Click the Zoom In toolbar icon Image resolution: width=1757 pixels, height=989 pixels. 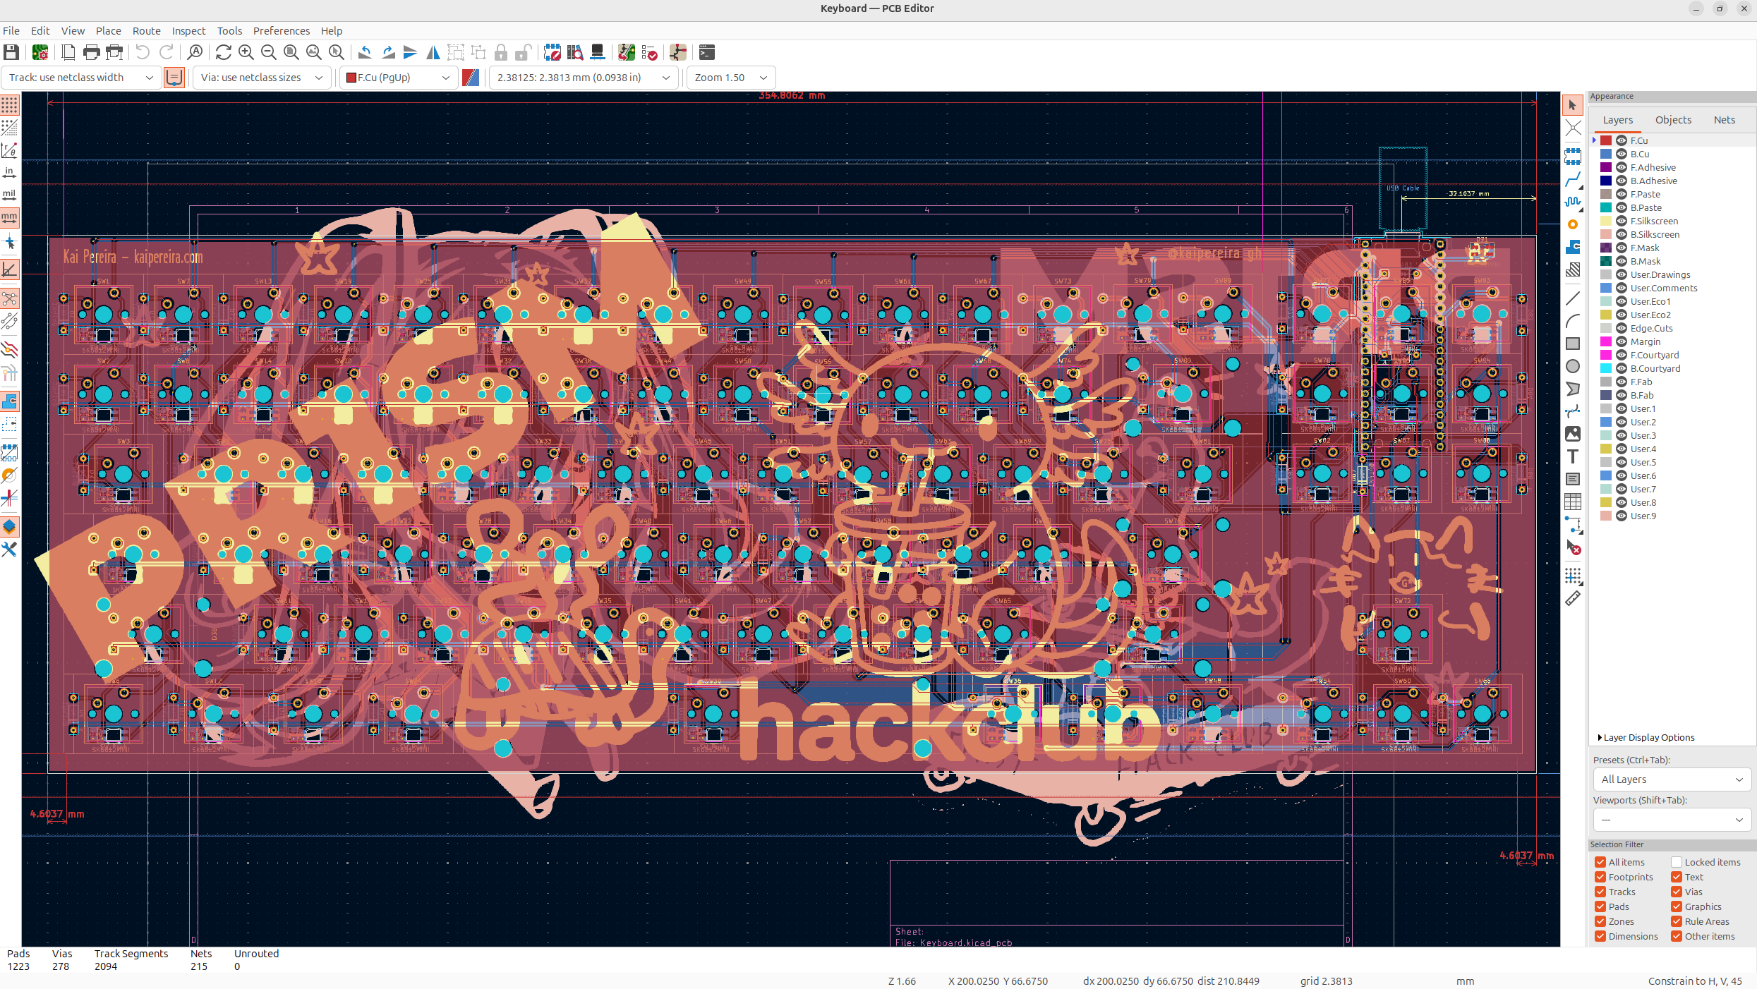coord(246,52)
